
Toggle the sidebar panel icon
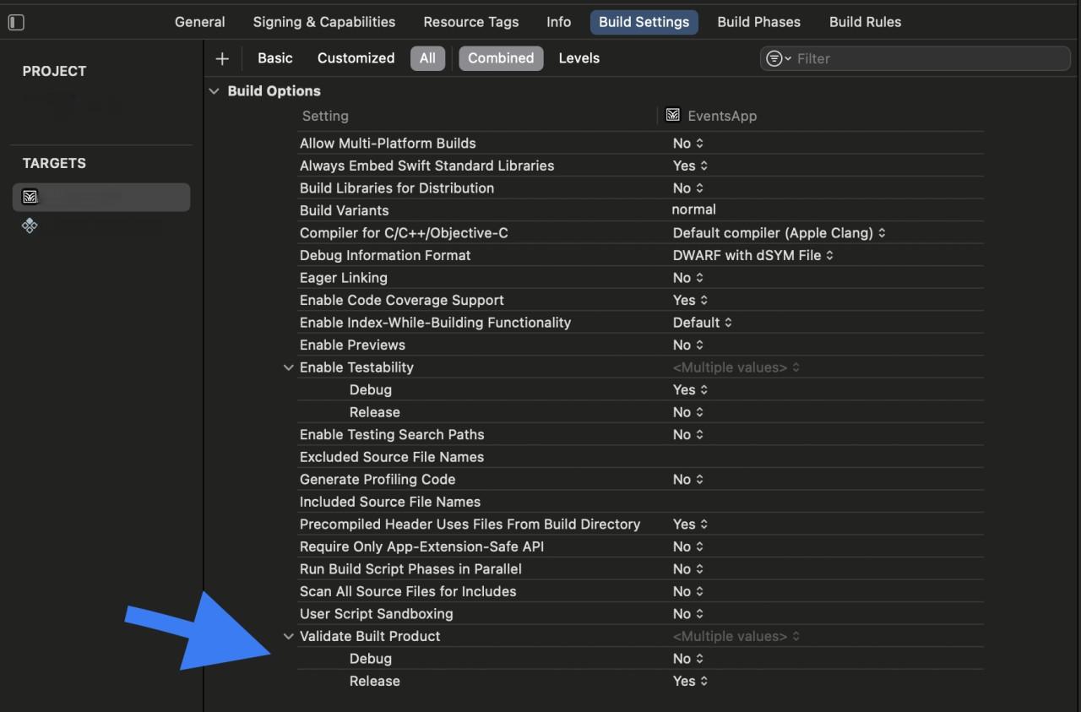[16, 23]
